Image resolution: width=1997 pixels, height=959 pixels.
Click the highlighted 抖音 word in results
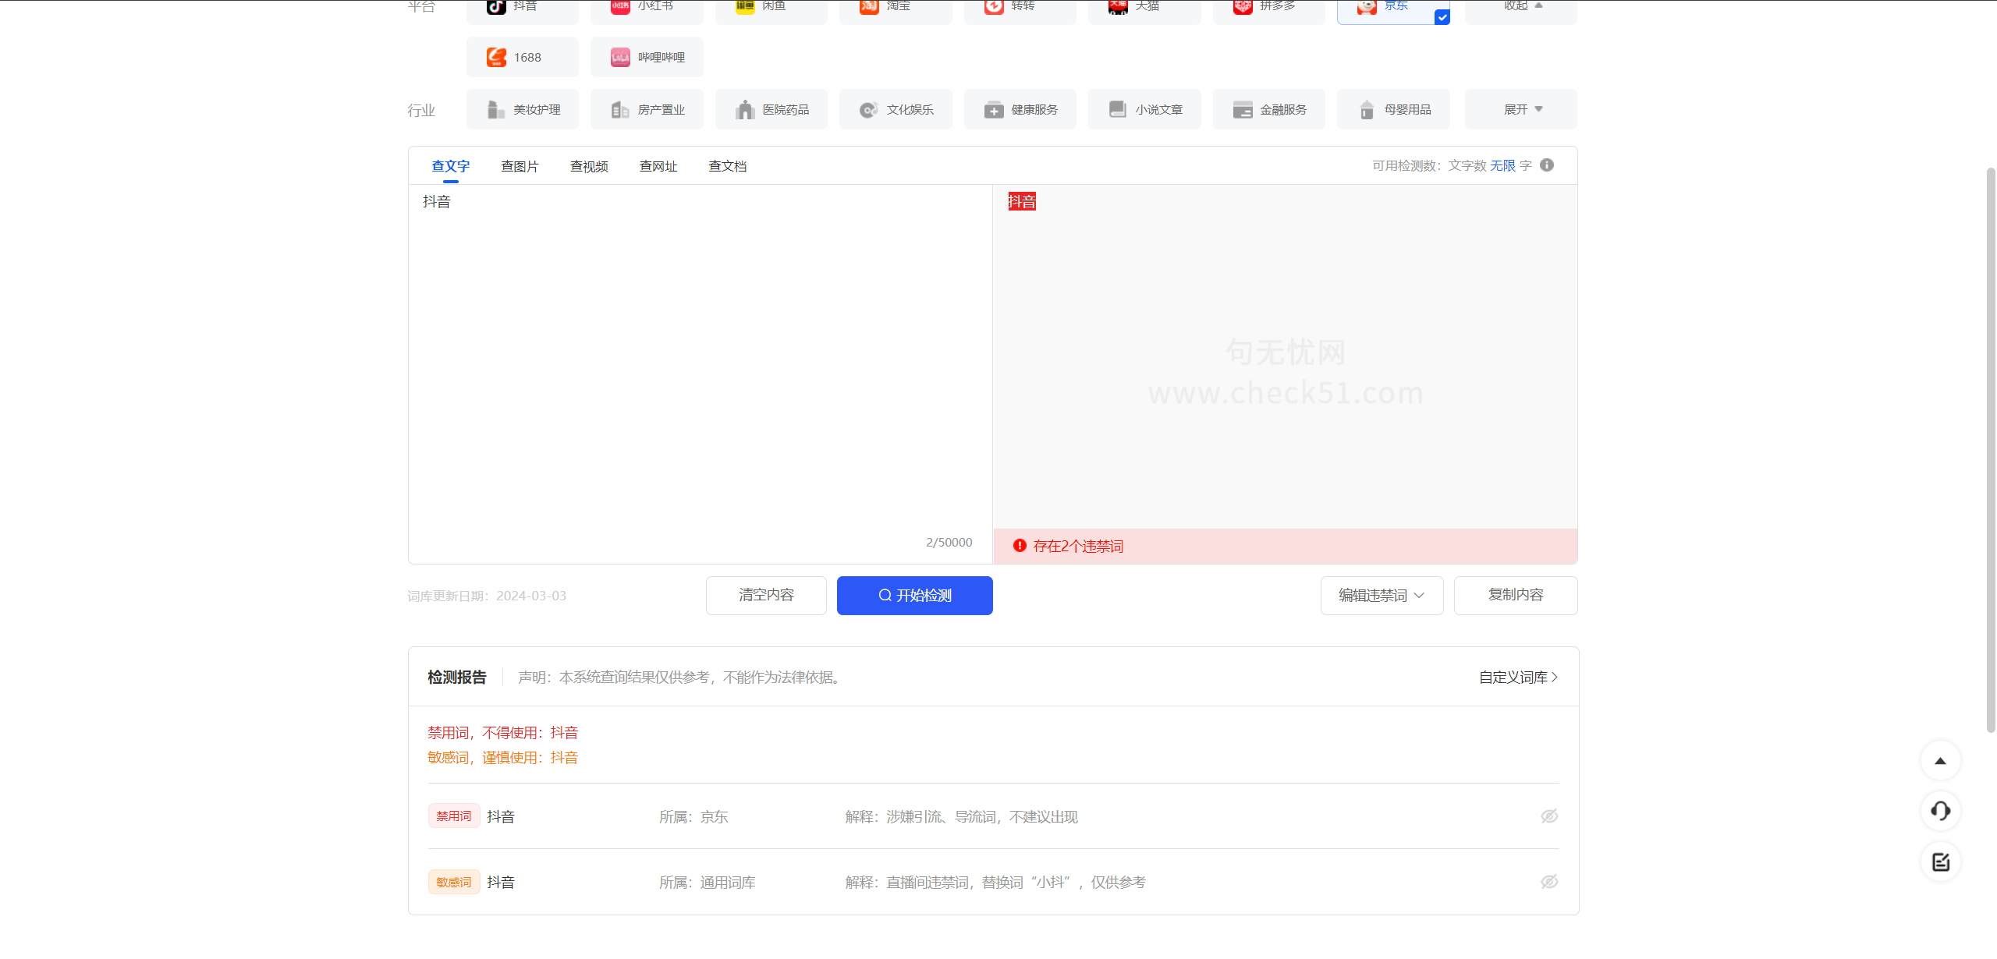pos(1022,202)
